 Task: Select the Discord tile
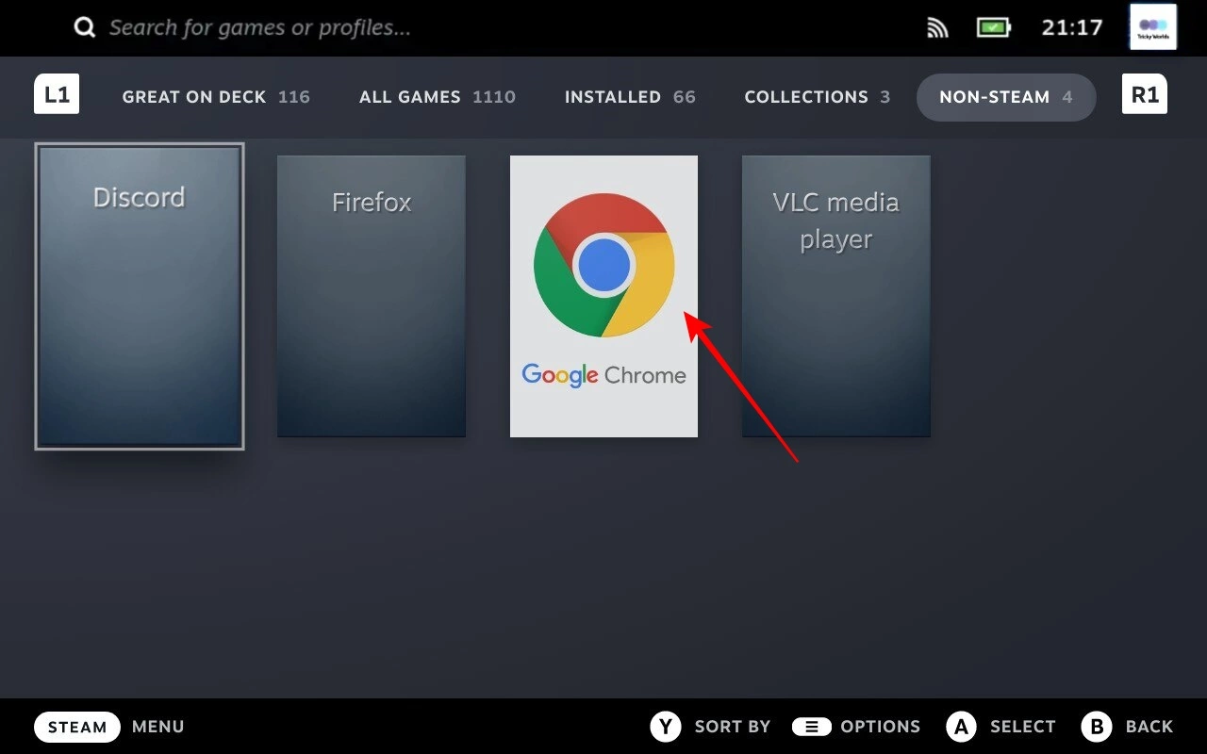[139, 295]
